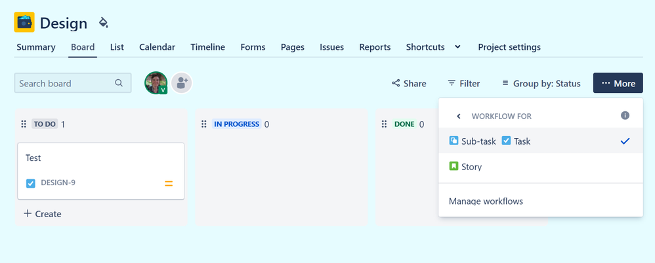Viewport: 655px width, 263px height.
Task: Click the Design project wallet avatar icon
Action: [24, 22]
